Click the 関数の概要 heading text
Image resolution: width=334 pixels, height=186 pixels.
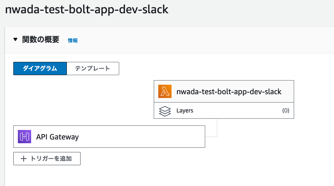41,39
